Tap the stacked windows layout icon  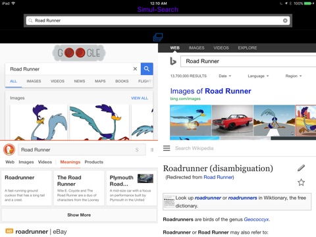click(158, 37)
